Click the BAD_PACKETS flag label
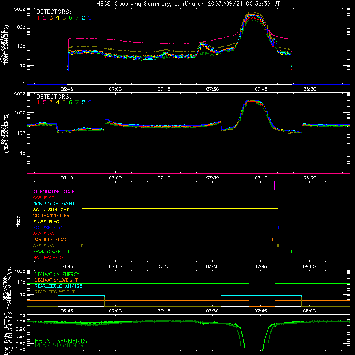The width and height of the screenshot is (355, 355). [48, 257]
